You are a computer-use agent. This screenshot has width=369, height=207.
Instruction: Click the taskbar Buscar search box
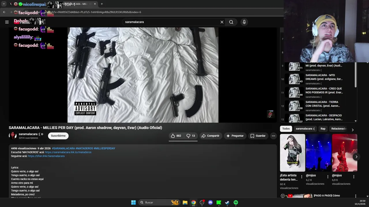pos(159,202)
